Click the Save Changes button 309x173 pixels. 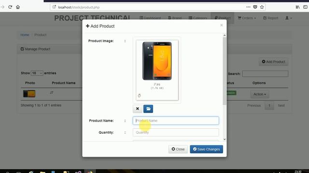[207, 149]
